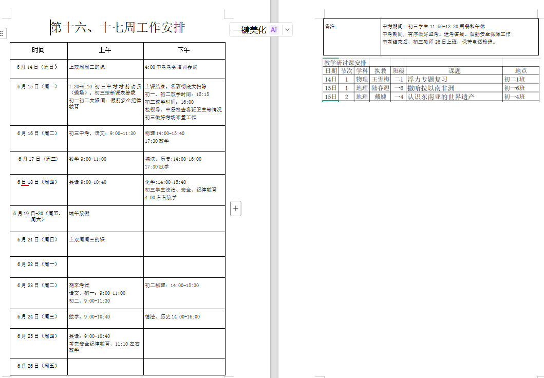The image size is (544, 378).
Task: Click the text 初二物理：14:00-15:30
Action: (172, 286)
